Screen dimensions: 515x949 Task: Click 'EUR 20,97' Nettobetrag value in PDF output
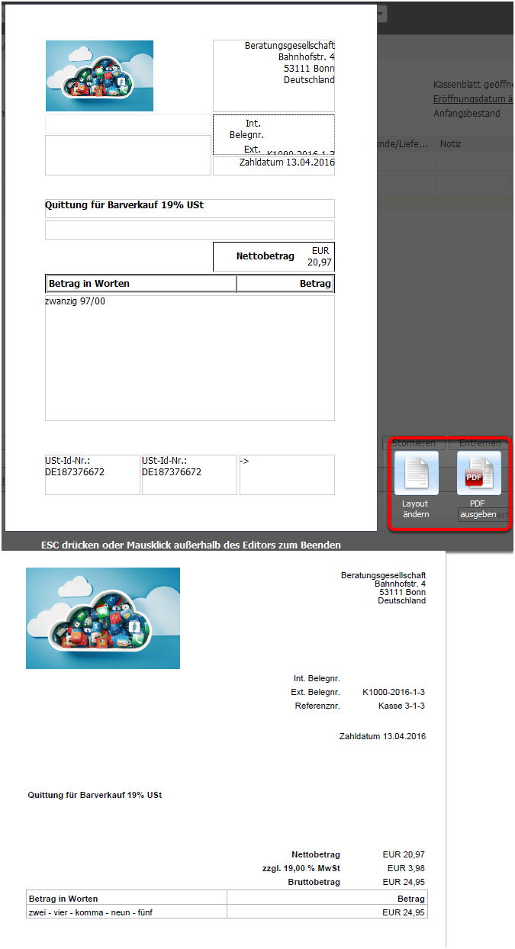[x=404, y=854]
